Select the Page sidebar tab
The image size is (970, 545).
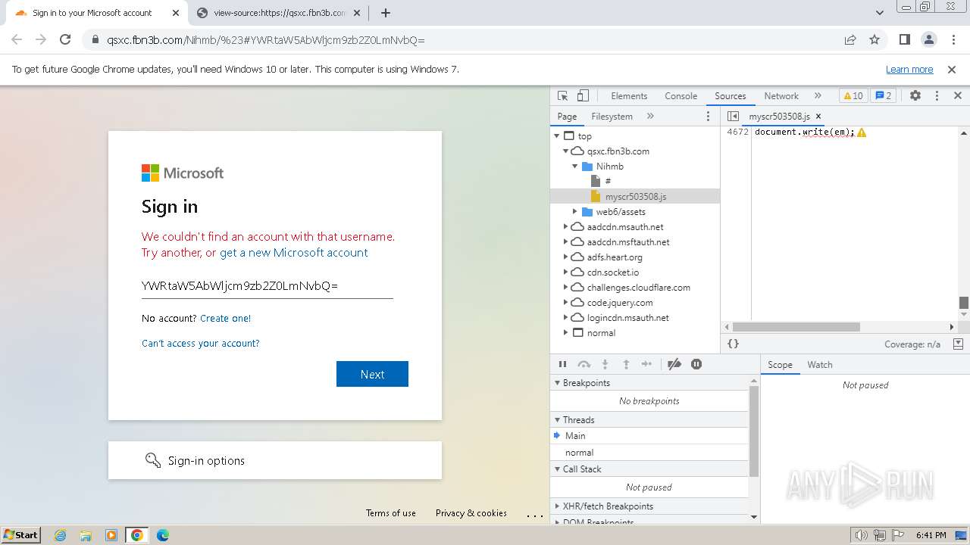[x=567, y=117]
